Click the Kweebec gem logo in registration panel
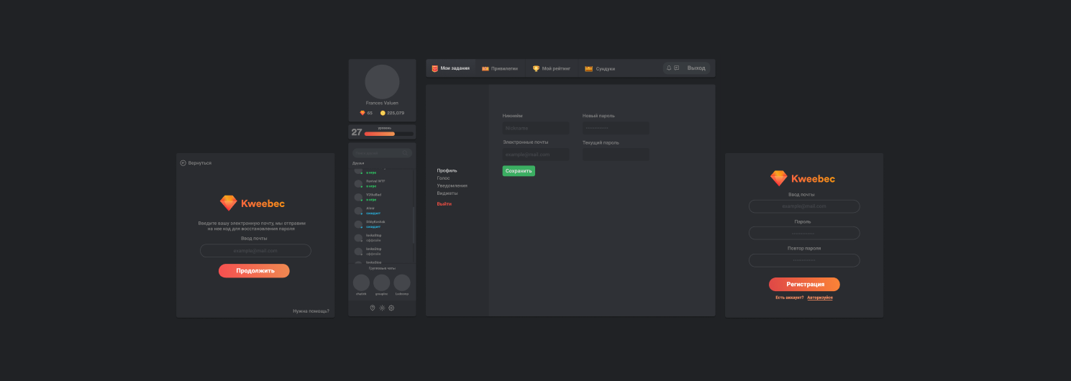Screen dimensions: 1071x381 point(778,178)
